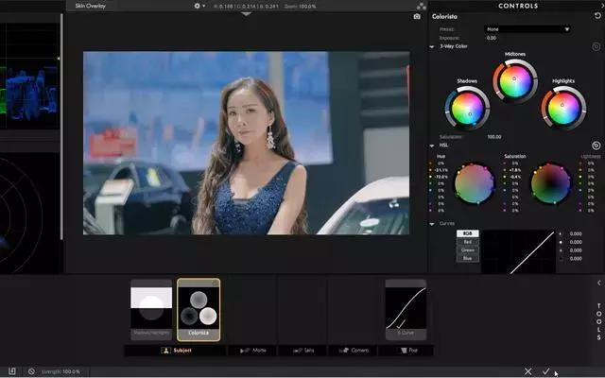This screenshot has height=378, width=605.
Task: Cancel changes with the X icon
Action: pos(528,371)
